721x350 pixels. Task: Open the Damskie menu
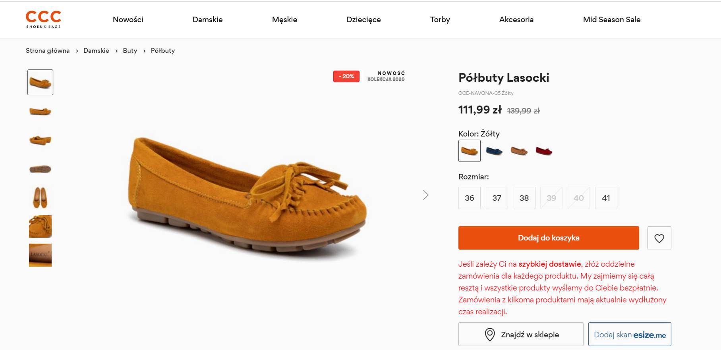point(207,19)
